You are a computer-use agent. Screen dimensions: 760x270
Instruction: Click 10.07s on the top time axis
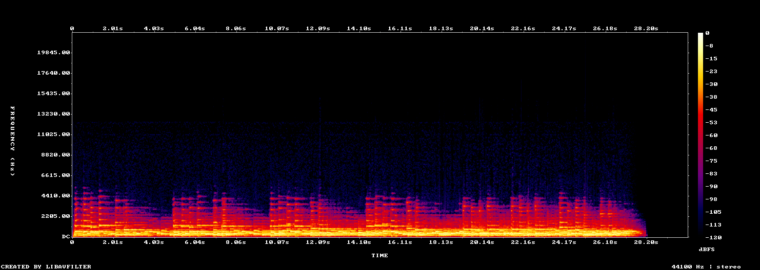(x=277, y=29)
